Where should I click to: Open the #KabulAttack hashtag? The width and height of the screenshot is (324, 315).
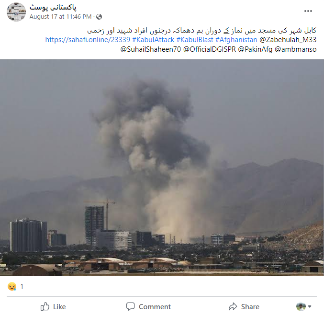coord(153,40)
